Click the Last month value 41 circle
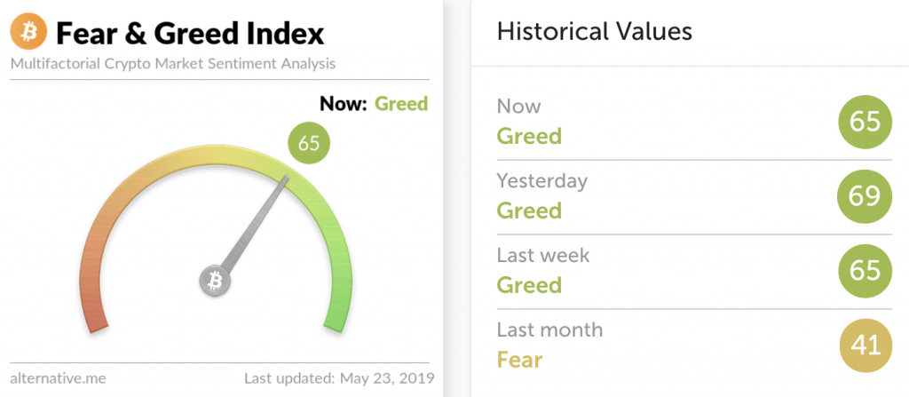This screenshot has width=909, height=397. pyautogui.click(x=864, y=345)
